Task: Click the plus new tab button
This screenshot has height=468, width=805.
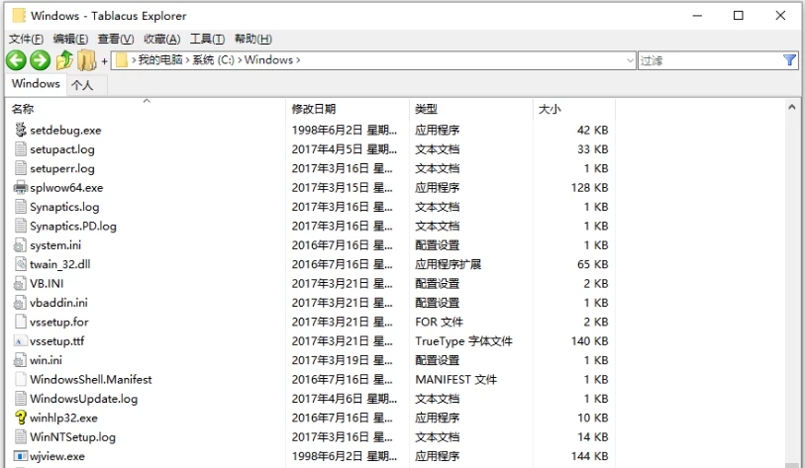Action: click(x=105, y=61)
